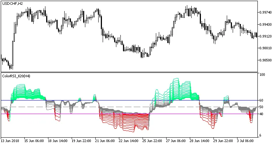The image size is (277, 145).
Task: Click the 13 Jun 2018 date label
Action: click(x=10, y=141)
